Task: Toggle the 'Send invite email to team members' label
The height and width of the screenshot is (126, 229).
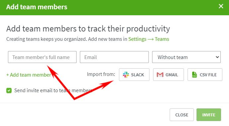Action: click(x=53, y=91)
